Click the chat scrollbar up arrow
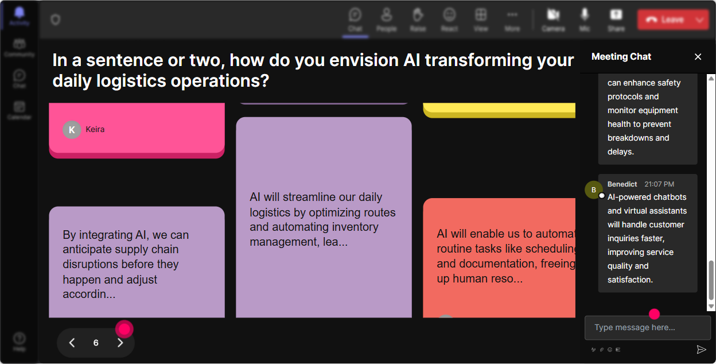 point(711,78)
